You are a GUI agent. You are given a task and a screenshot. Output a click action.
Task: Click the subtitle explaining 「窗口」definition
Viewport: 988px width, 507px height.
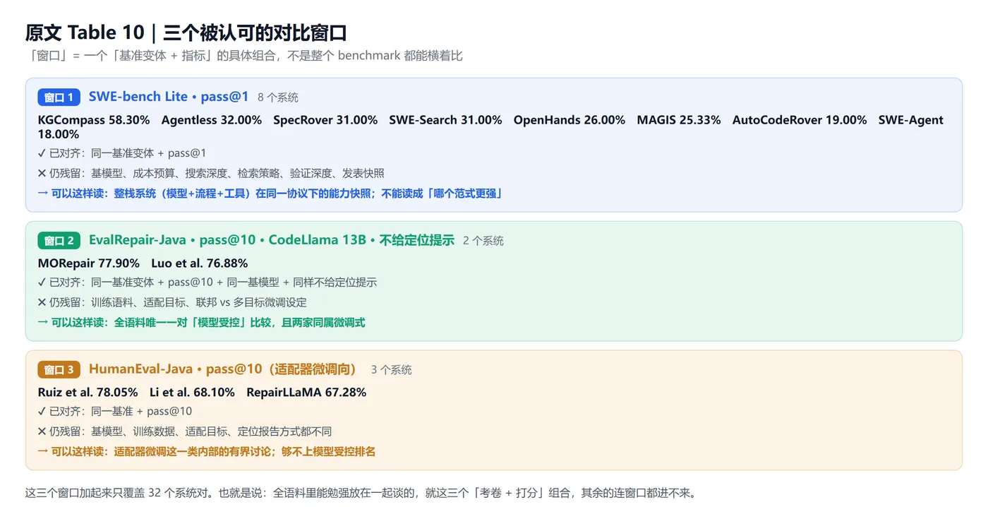[x=244, y=55]
